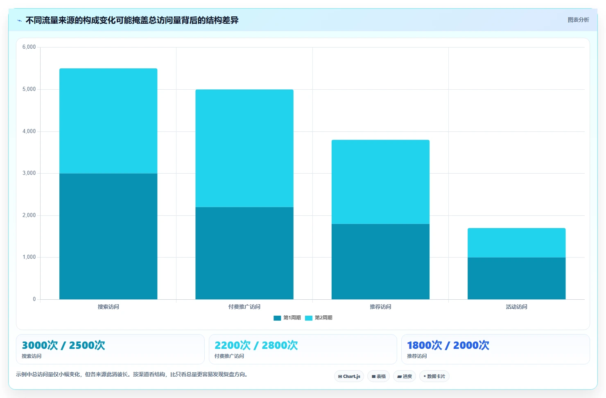Click the 付费推广访问 x-axis label
606x398 pixels.
point(244,307)
